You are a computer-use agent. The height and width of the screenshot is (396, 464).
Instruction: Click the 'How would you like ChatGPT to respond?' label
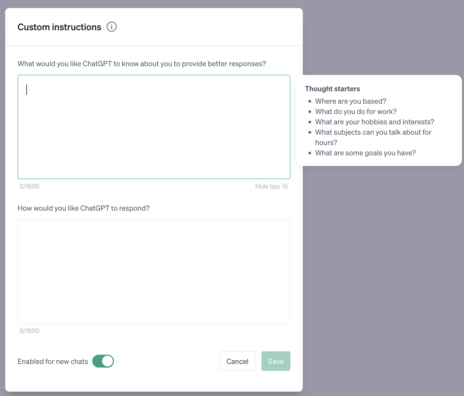point(83,208)
